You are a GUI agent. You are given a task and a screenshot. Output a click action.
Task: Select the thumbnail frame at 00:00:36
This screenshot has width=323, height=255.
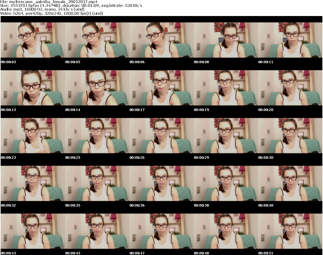pos(161,184)
